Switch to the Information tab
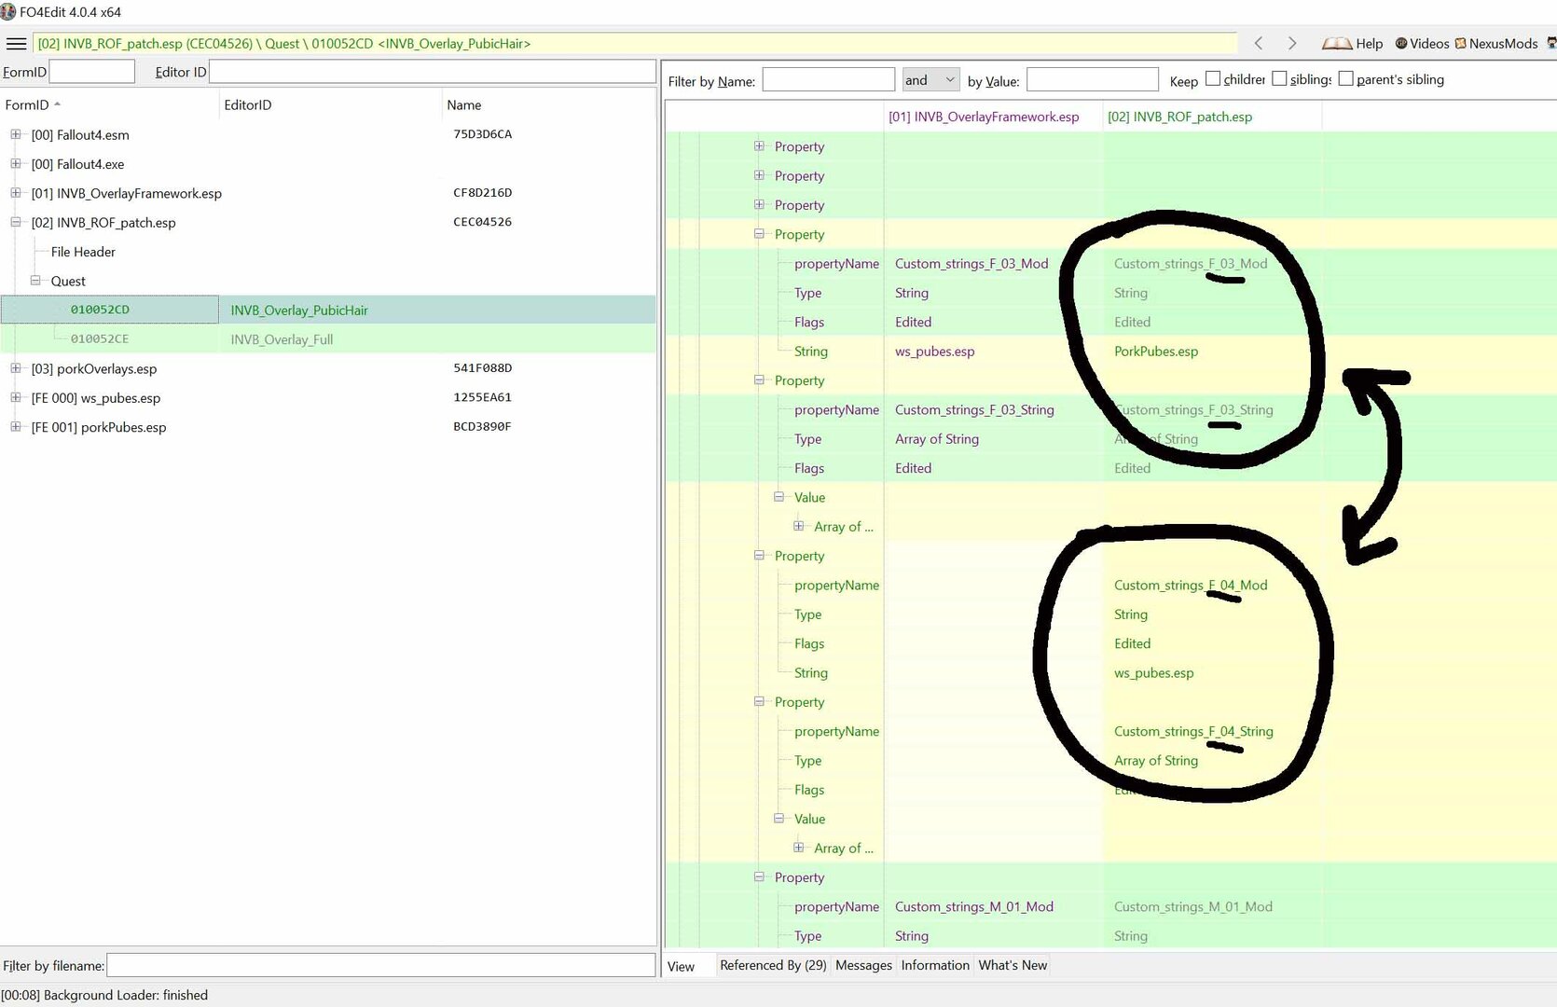The image size is (1557, 1007). tap(935, 965)
